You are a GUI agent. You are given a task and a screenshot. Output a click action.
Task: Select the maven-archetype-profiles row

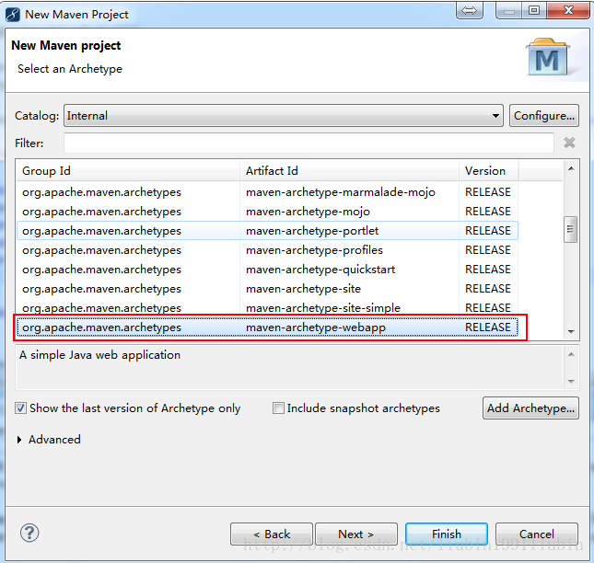267,250
